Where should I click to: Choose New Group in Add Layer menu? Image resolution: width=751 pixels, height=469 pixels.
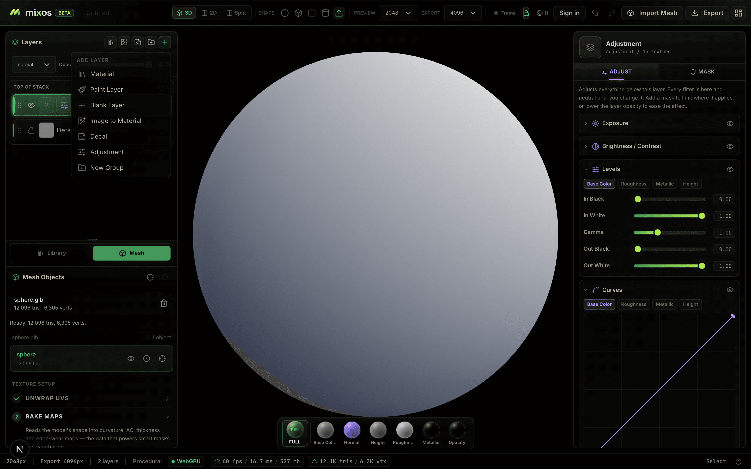click(121, 168)
